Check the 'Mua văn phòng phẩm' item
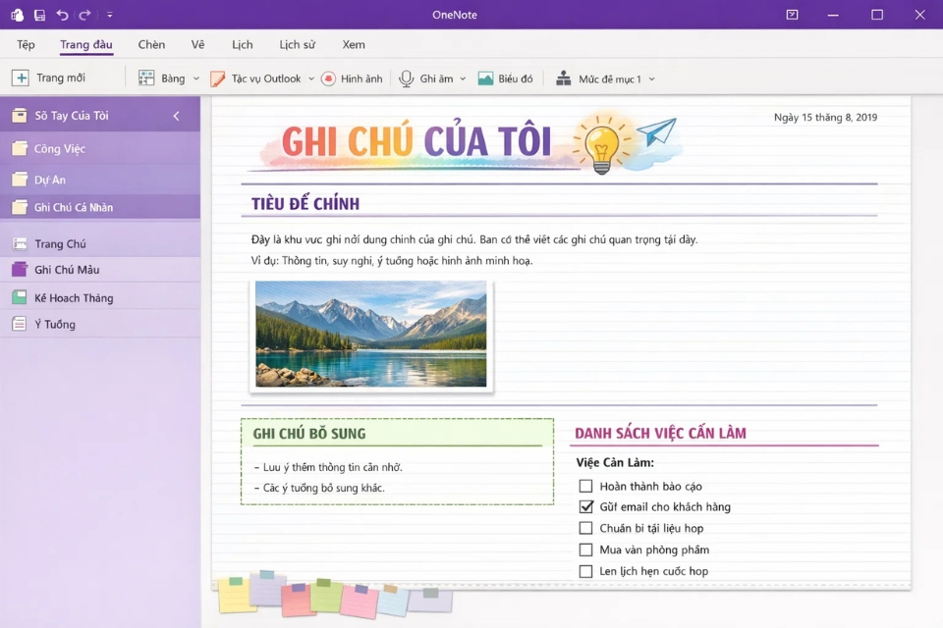 tap(586, 549)
